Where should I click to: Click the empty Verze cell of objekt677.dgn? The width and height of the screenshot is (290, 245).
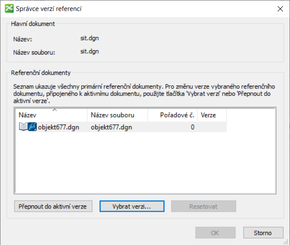pos(212,128)
